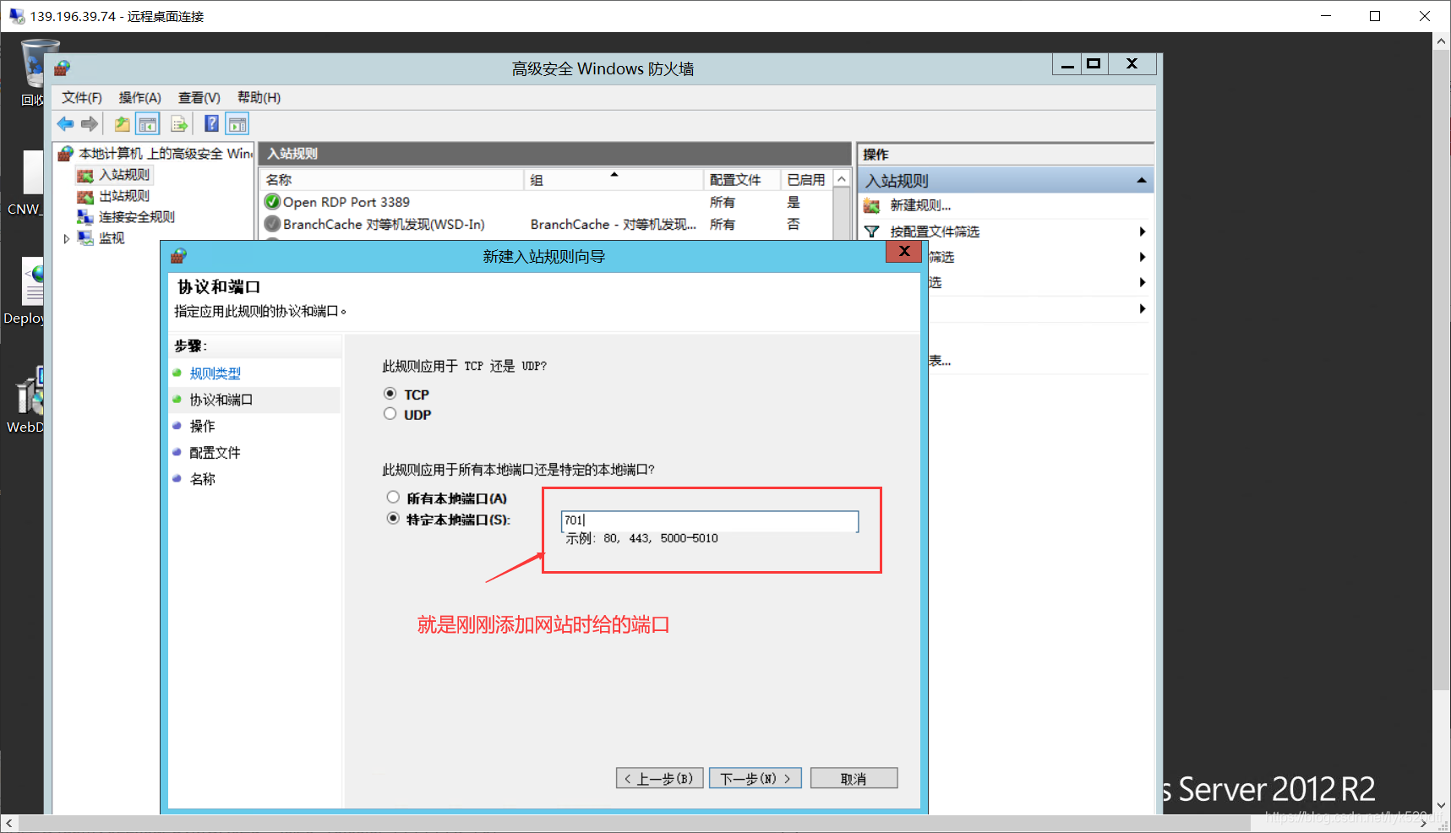Select the UDP protocol radio button

pyautogui.click(x=390, y=414)
